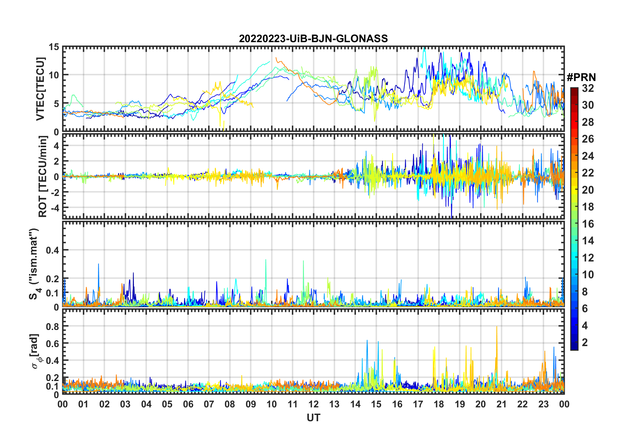Click the VTEC[TECU] y-axis label
The width and height of the screenshot is (627, 438).
(40, 89)
